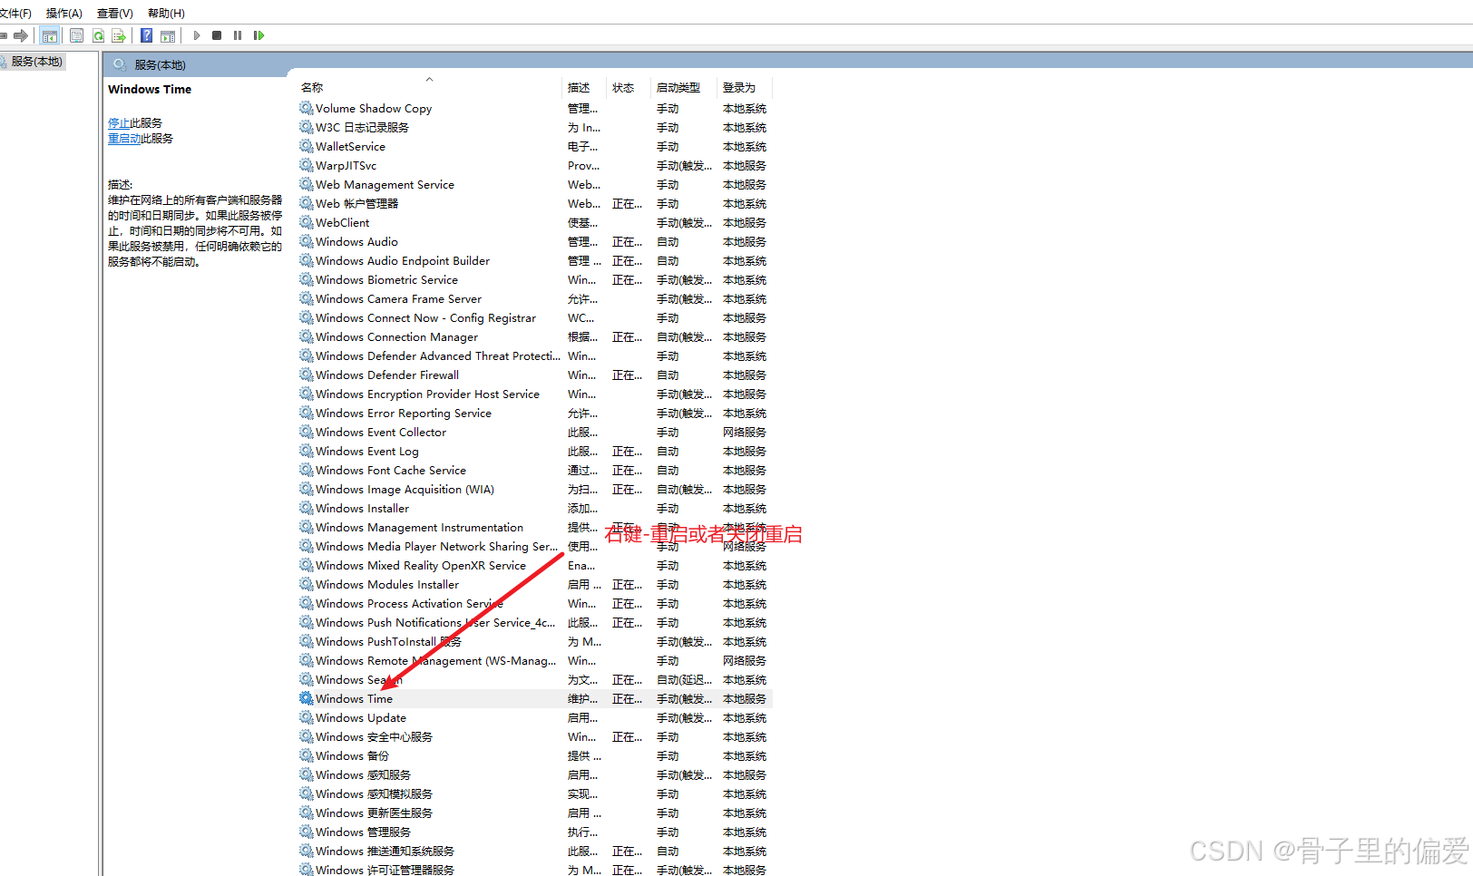The height and width of the screenshot is (876, 1473).
Task: Click the 重启动 link to restart service
Action: click(124, 139)
